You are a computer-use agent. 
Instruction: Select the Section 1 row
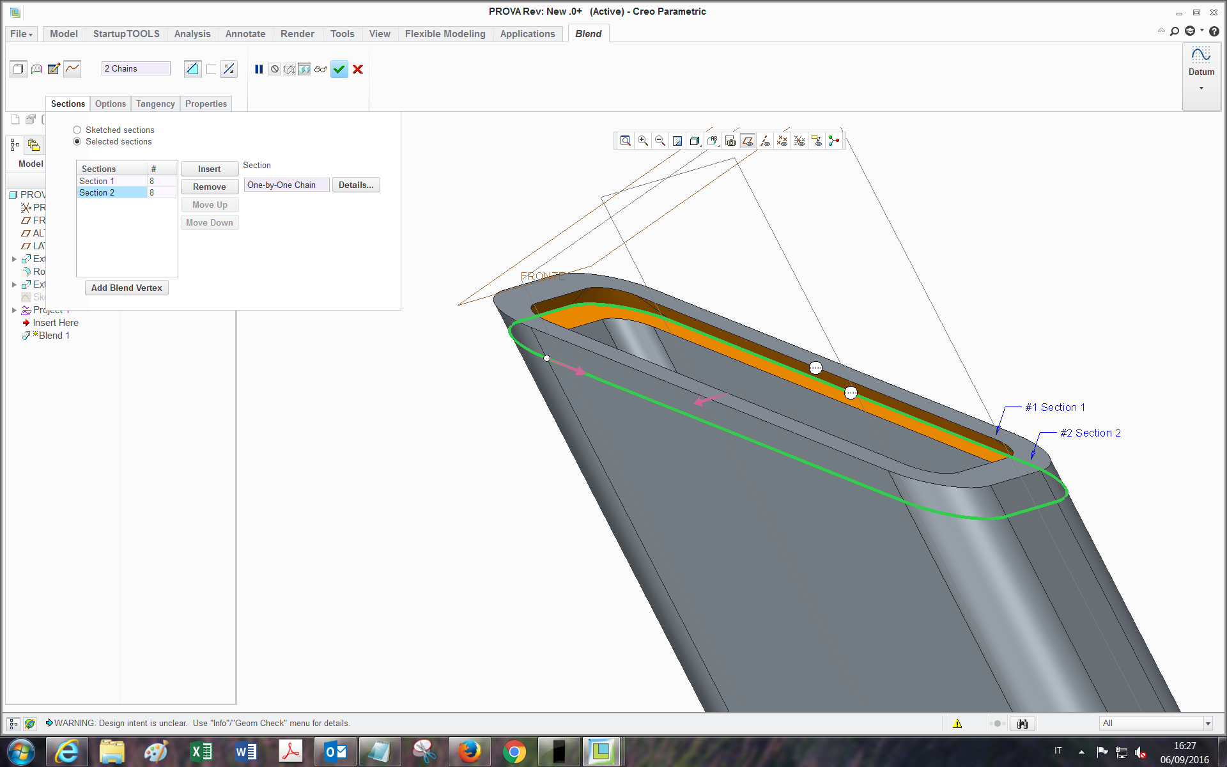point(127,181)
